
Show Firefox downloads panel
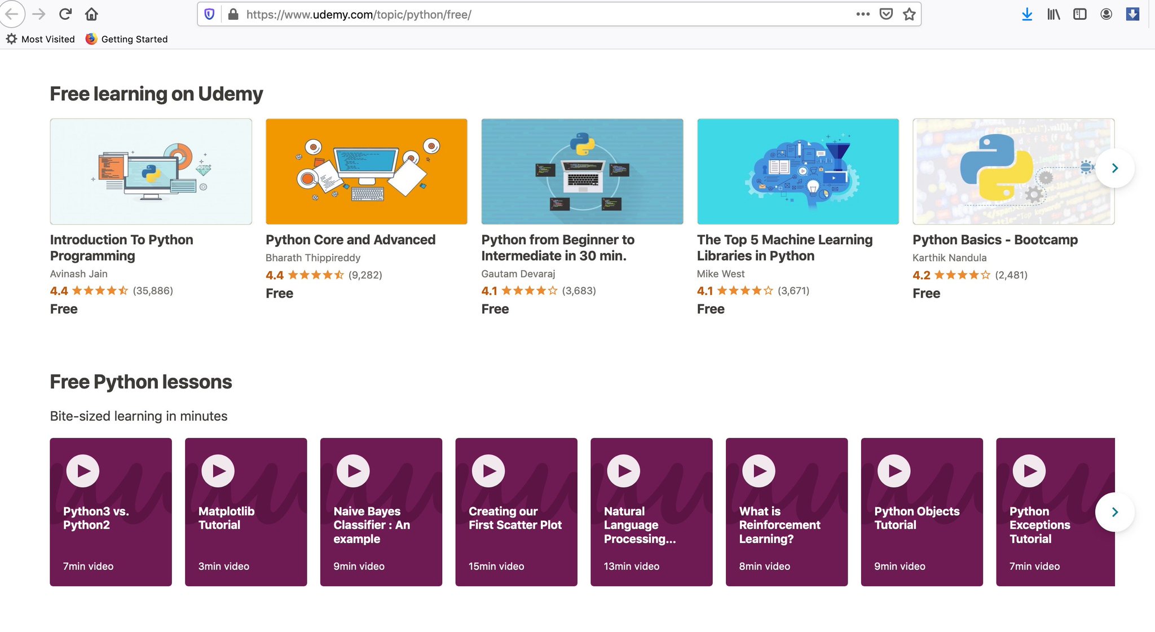point(1027,14)
